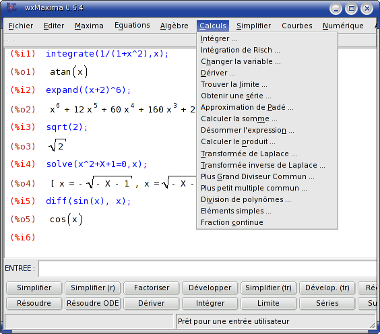This screenshot has width=380, height=334.
Task: Close the open Calculs menu
Action: tap(213, 26)
